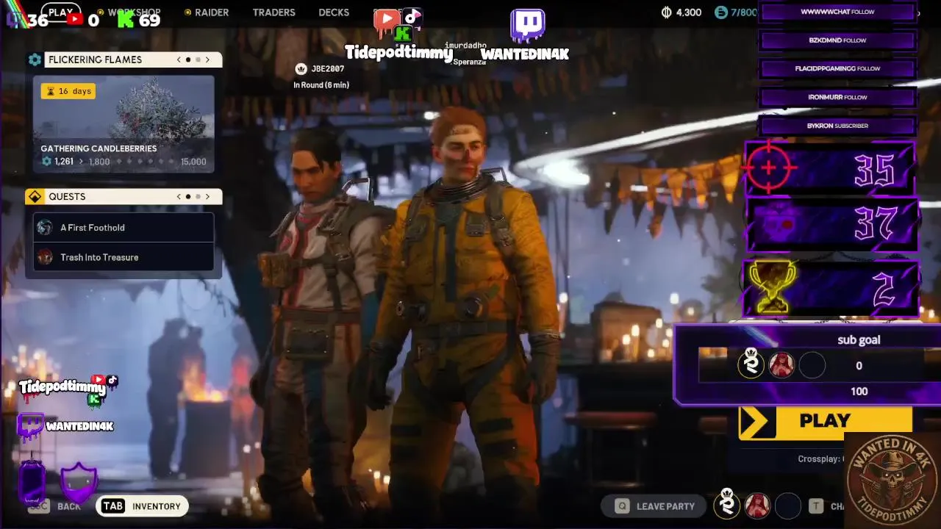Click the coin icon next to 4,300

667,12
